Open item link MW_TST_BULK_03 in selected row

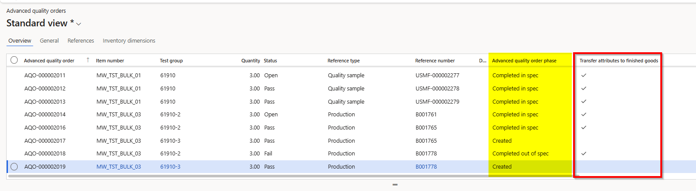[118, 167]
